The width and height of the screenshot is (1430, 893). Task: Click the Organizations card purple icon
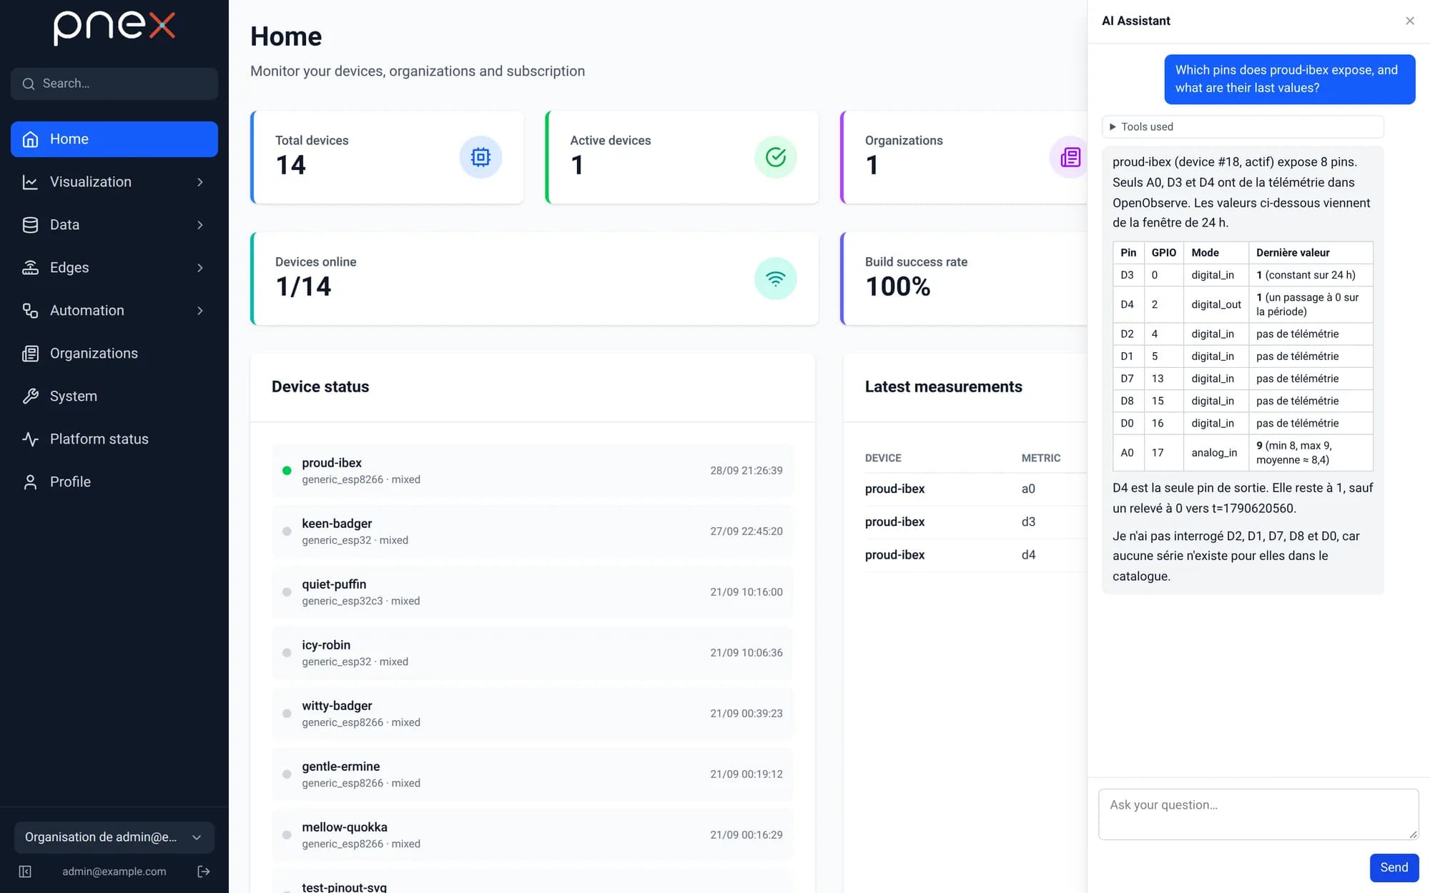1070,157
